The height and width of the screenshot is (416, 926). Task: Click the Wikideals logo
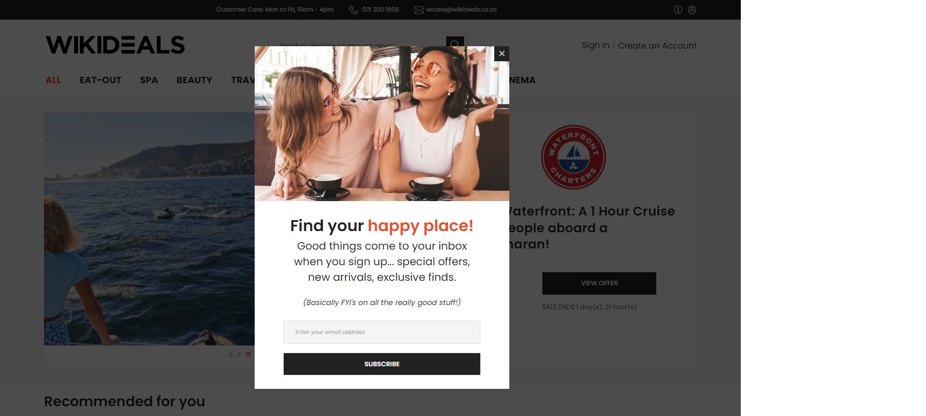pos(115,45)
